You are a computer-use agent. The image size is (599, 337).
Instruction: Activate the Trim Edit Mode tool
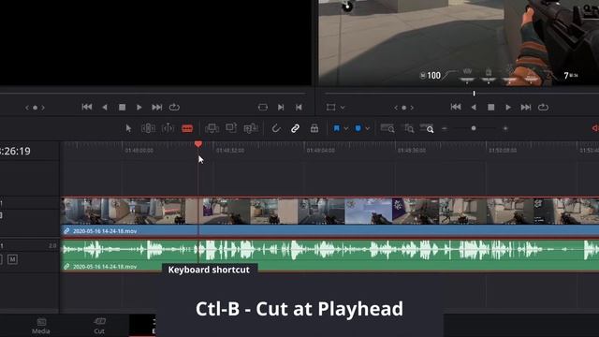tap(148, 128)
